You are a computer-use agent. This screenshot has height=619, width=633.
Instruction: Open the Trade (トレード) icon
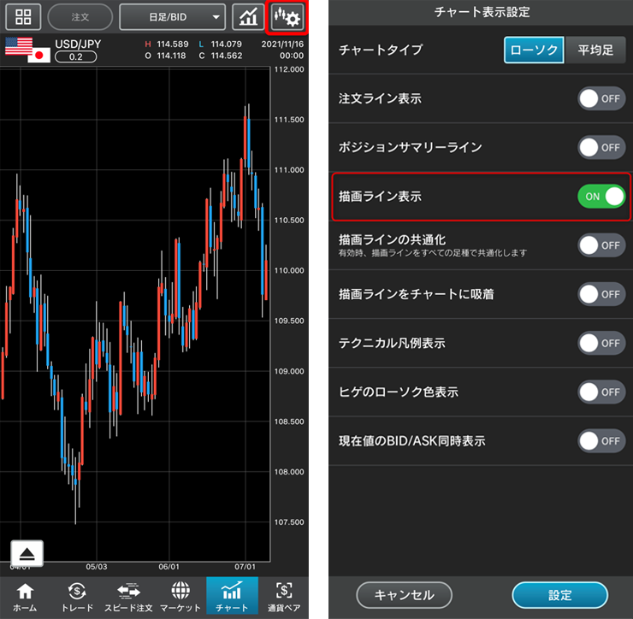(77, 597)
